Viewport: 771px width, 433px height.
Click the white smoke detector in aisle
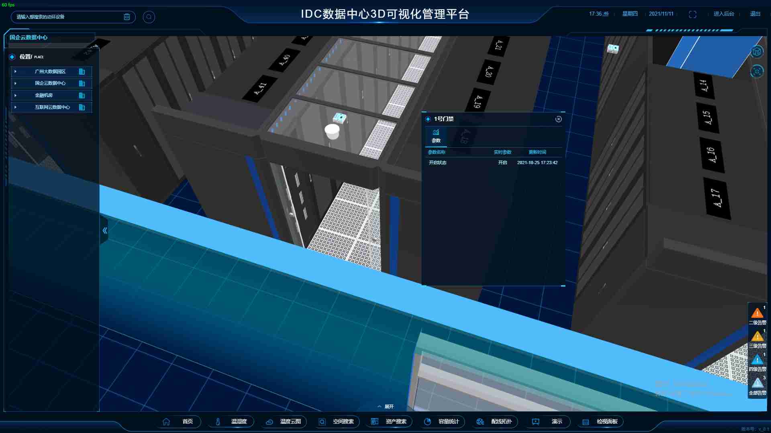pyautogui.click(x=332, y=131)
